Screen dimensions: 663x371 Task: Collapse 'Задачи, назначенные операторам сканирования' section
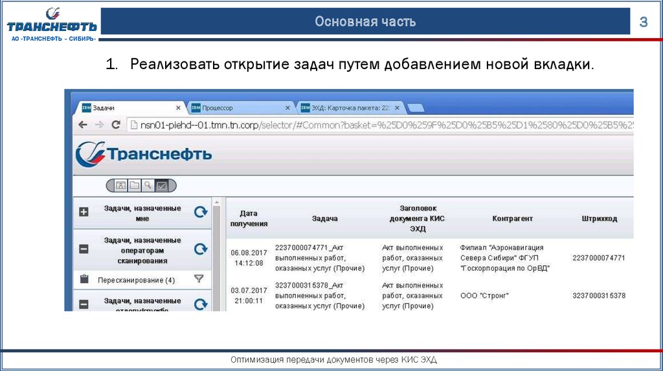tap(84, 249)
